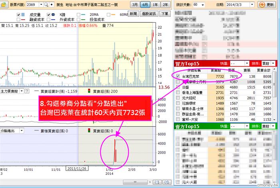Screen dimensions: 280x188
Task: Click the refresh icon on the 更新 button
Action: point(262,5)
